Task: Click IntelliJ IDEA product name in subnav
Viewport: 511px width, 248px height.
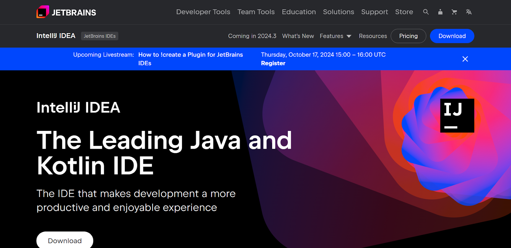Action: [56, 36]
